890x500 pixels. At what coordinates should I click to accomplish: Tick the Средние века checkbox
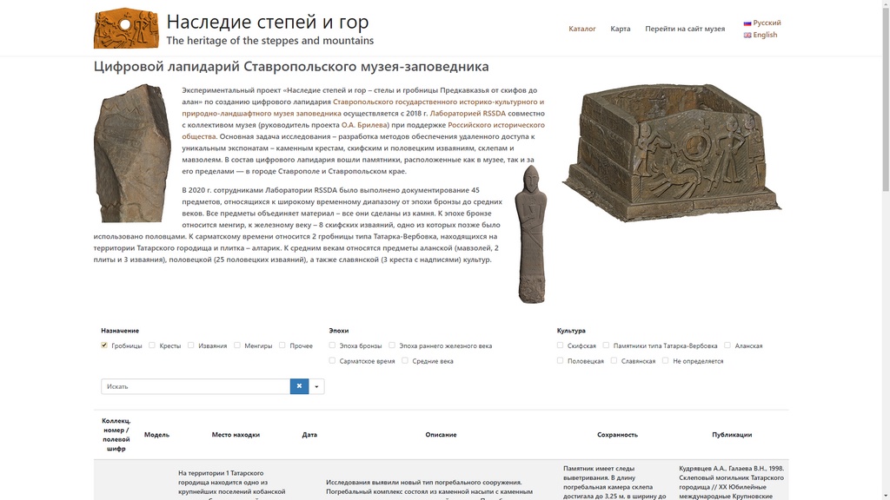405,360
